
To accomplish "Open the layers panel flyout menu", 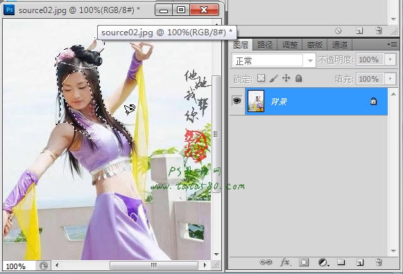I will [392, 45].
